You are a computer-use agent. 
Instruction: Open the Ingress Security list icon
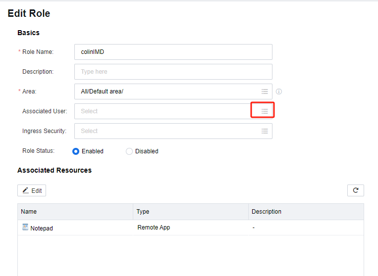point(265,131)
